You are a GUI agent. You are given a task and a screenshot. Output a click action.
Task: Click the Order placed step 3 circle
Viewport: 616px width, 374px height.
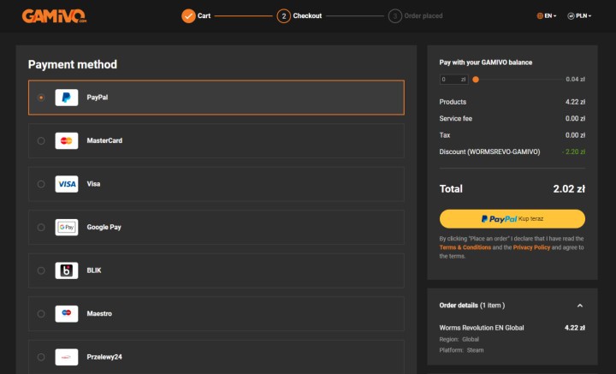(395, 16)
